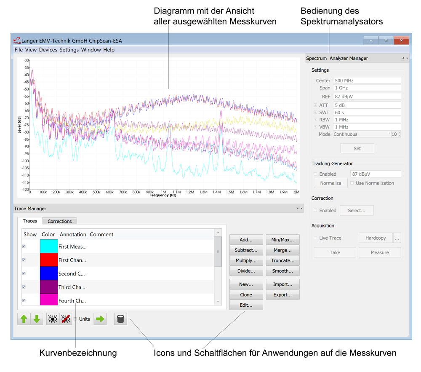Click the red color swatch of First Chan
This screenshot has height=372, width=421.
(x=48, y=260)
